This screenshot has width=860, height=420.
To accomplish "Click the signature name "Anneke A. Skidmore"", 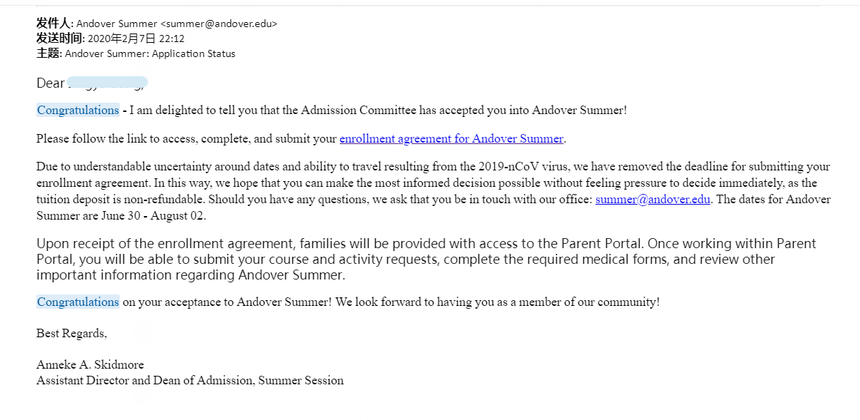I will pyautogui.click(x=90, y=365).
